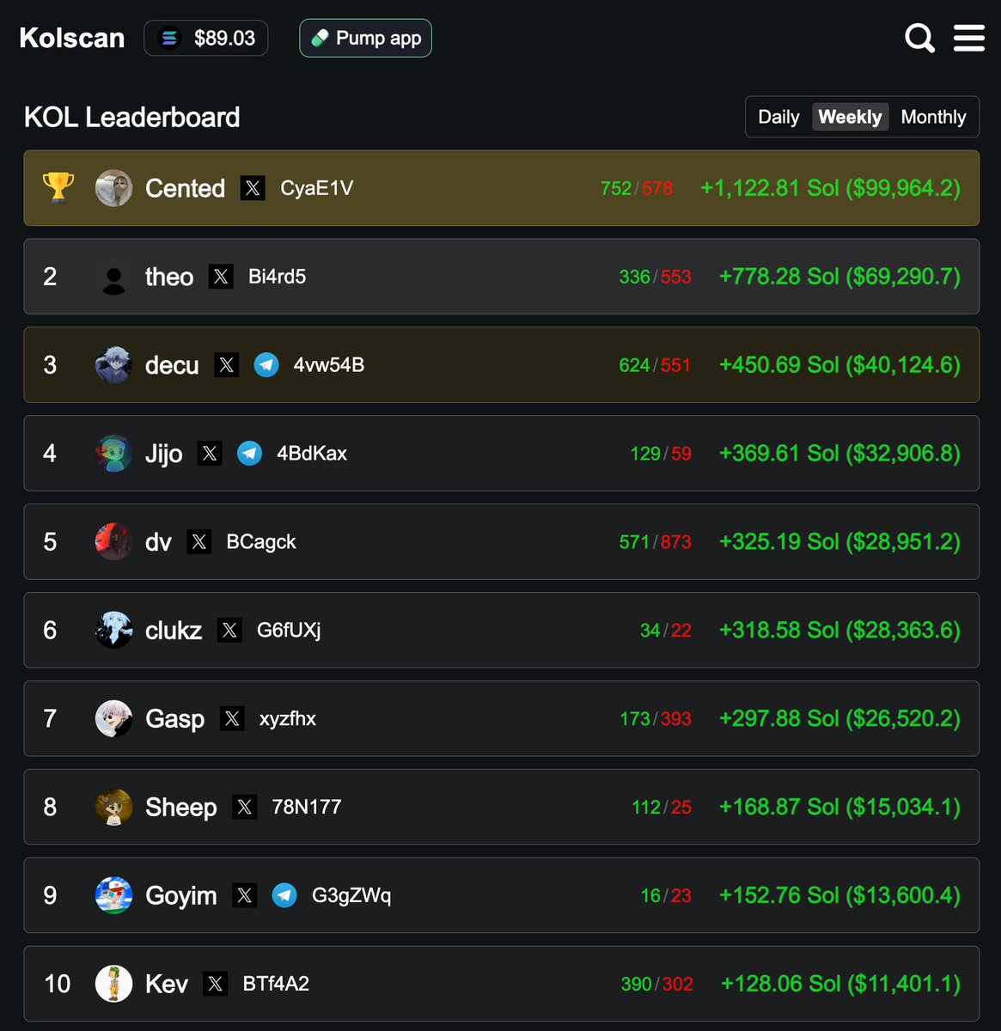The width and height of the screenshot is (1001, 1031).
Task: Open clukz's profile name link
Action: tap(174, 631)
